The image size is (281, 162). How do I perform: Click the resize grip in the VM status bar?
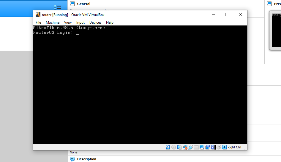tap(245, 148)
